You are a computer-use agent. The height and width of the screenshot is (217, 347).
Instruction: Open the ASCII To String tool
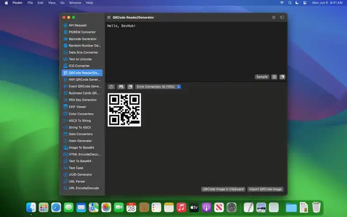(x=82, y=121)
